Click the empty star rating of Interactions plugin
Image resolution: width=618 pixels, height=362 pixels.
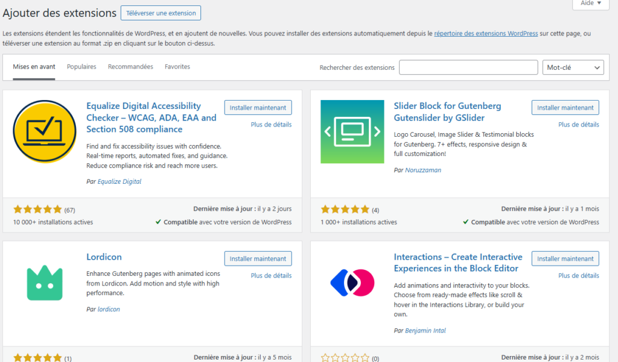[x=345, y=358]
